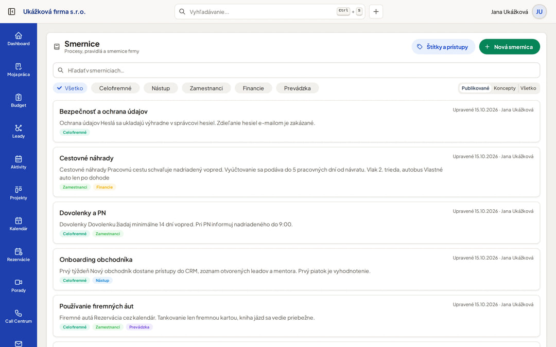Go to Projekty section

tap(19, 193)
